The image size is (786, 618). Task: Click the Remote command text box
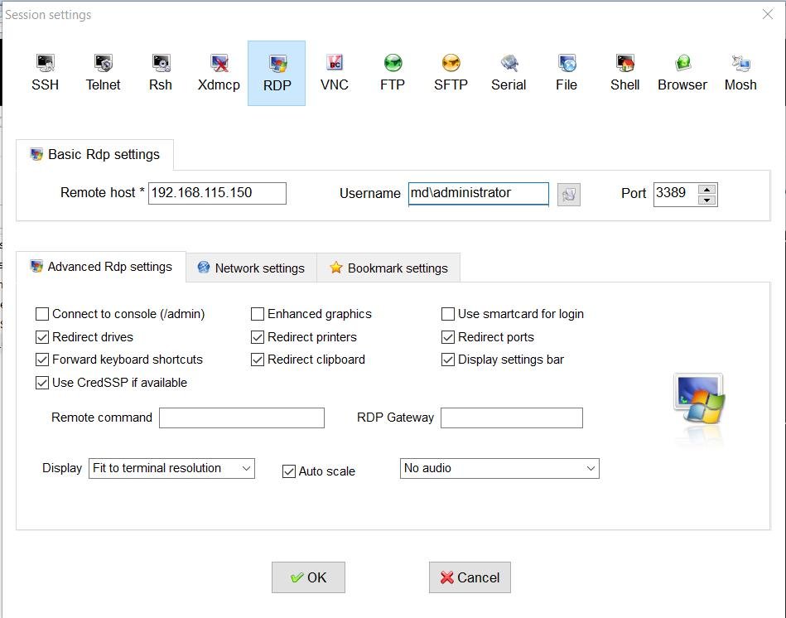(242, 418)
